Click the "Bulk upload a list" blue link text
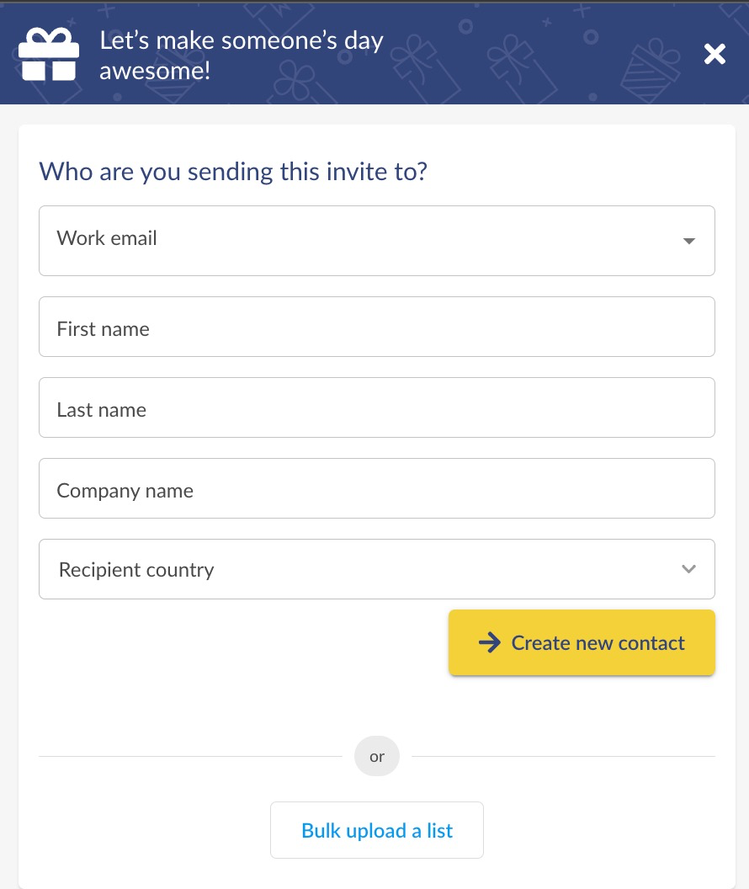749x889 pixels. pos(377,831)
